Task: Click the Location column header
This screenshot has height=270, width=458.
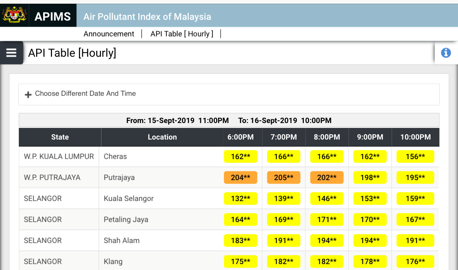Action: click(162, 137)
